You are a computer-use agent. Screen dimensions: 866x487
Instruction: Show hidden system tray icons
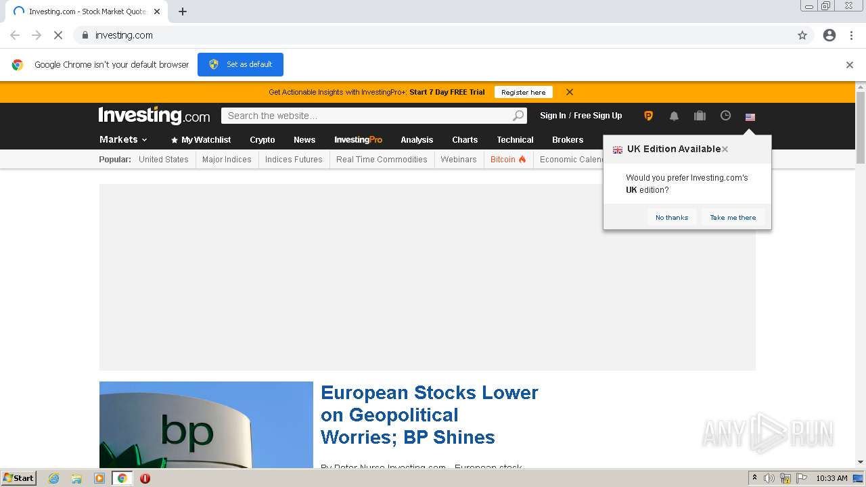(x=754, y=478)
